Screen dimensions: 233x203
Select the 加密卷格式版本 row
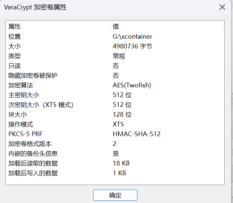pos(30,144)
